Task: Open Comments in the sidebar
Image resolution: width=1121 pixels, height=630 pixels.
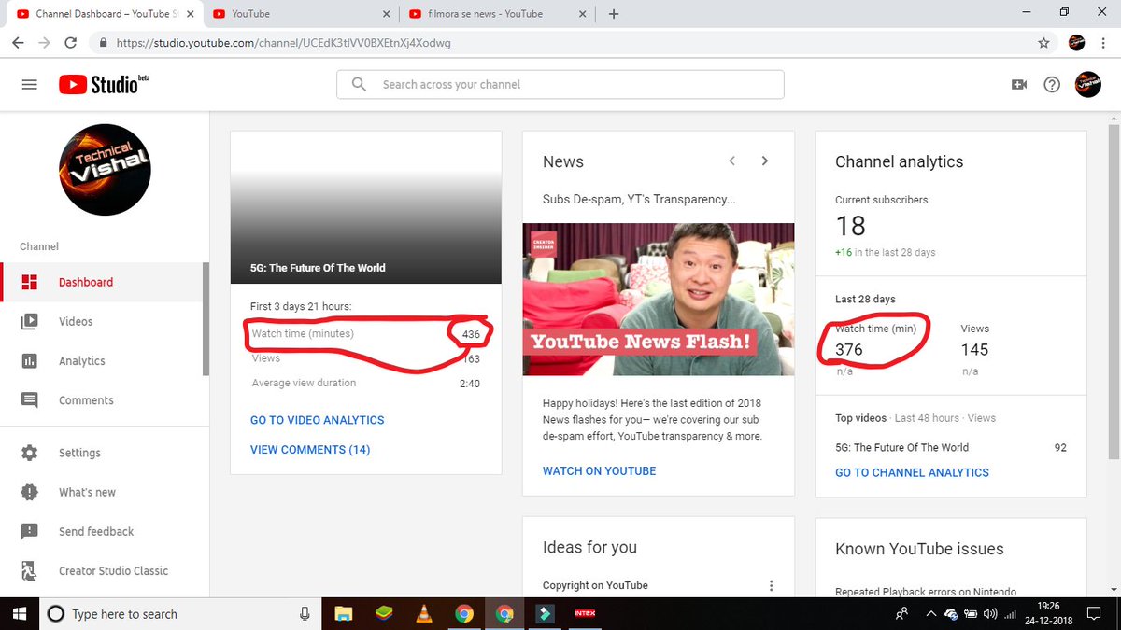Action: click(x=102, y=400)
